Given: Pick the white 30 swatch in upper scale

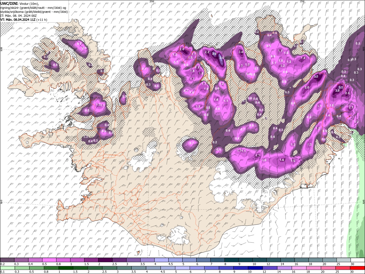Looking at the screenshot, I should coord(358,260).
